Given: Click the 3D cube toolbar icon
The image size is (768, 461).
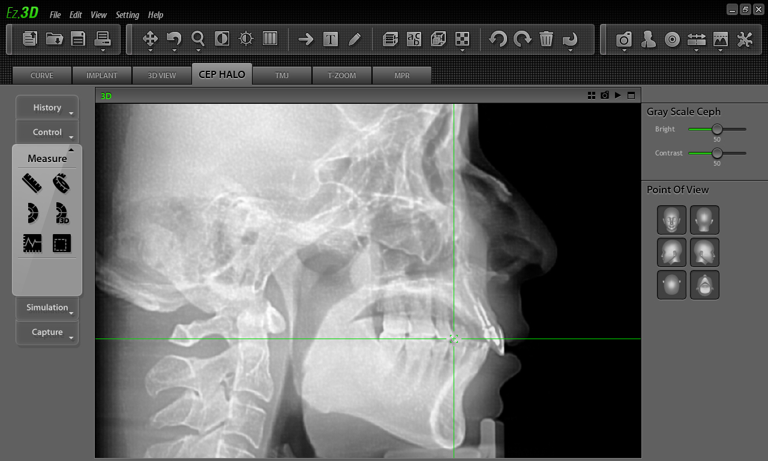Looking at the screenshot, I should (439, 39).
